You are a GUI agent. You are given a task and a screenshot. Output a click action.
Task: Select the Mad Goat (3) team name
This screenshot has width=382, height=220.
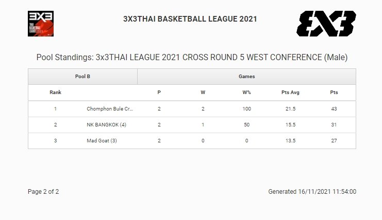(x=102, y=141)
